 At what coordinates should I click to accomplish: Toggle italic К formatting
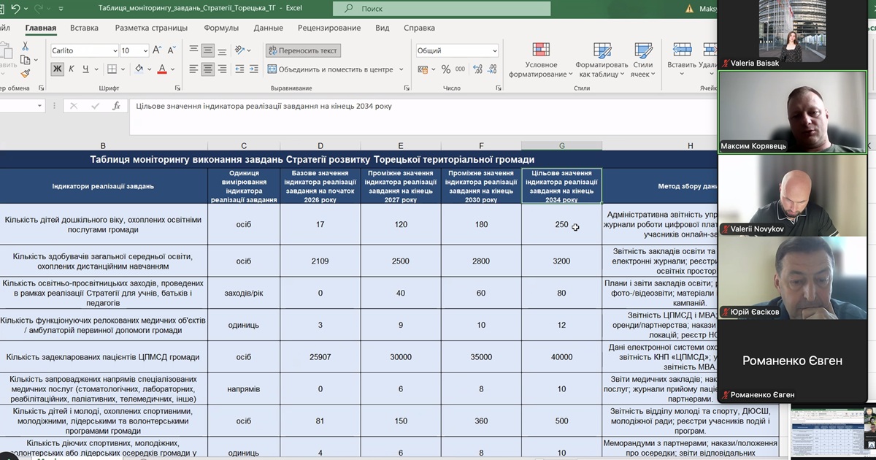(72, 69)
